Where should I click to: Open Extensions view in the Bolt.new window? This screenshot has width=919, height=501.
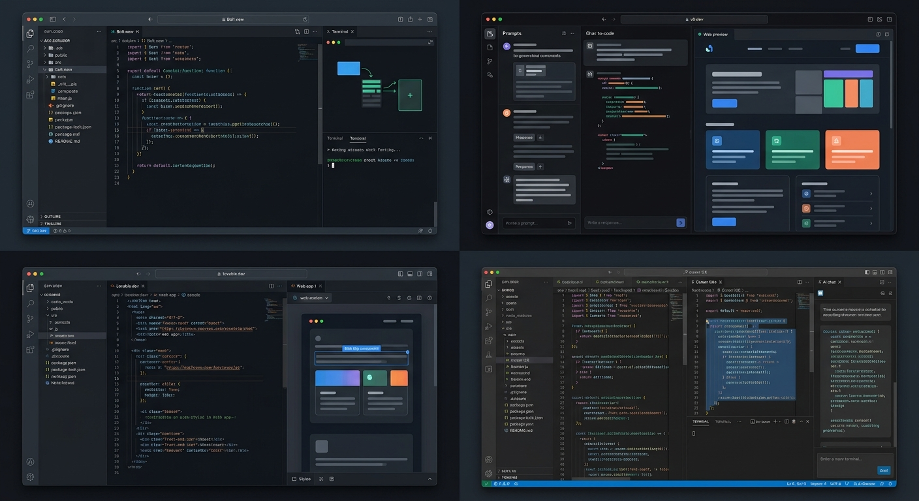(30, 95)
